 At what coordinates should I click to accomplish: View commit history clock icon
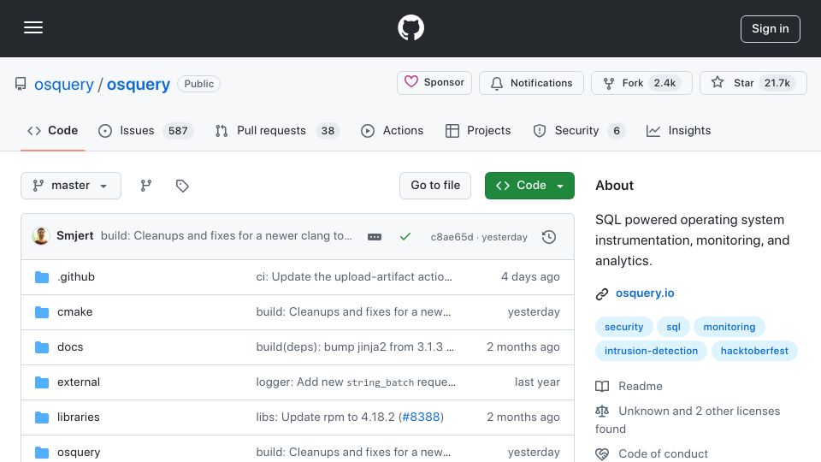click(x=549, y=237)
